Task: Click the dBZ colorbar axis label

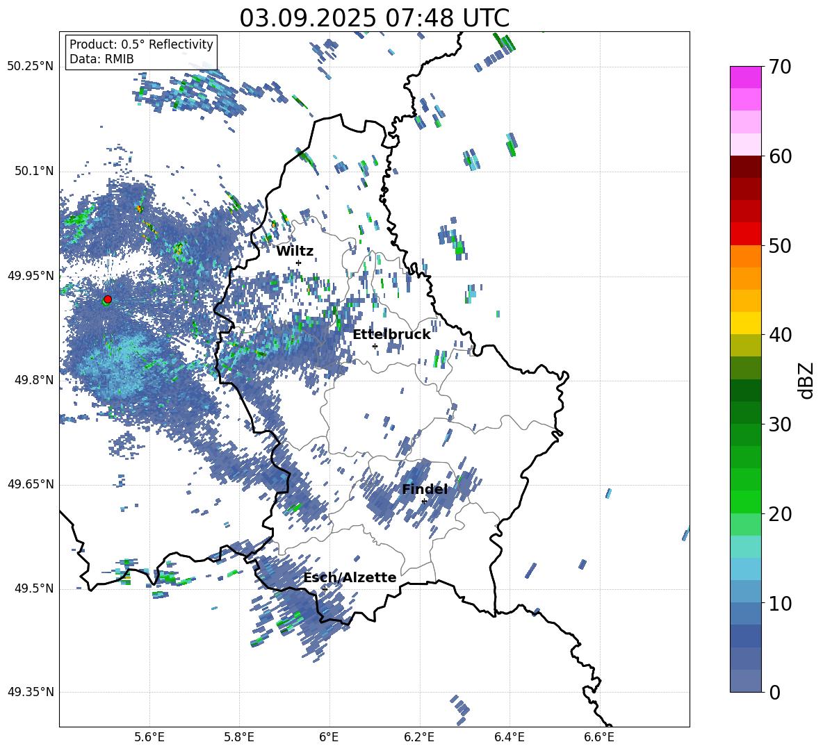Action: pos(806,380)
